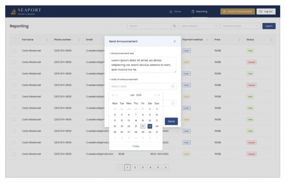Select January 1 in calendar
Image resolution: width=285 pixels, height=183 pixels.
point(142,109)
